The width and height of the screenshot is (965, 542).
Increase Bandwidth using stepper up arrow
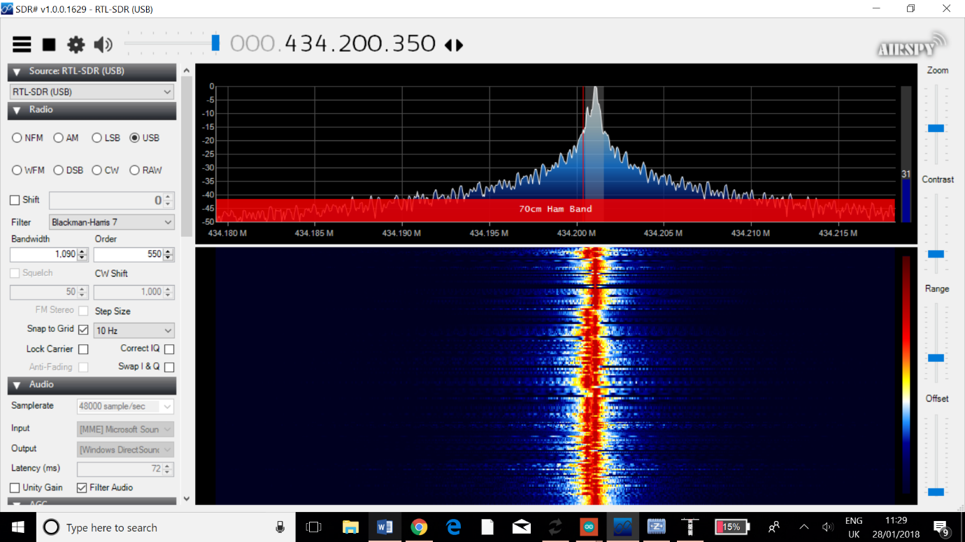tap(83, 251)
